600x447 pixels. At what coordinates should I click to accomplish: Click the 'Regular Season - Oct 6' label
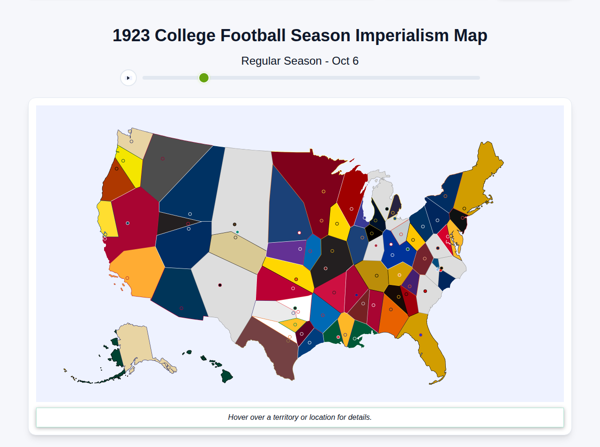click(x=300, y=60)
